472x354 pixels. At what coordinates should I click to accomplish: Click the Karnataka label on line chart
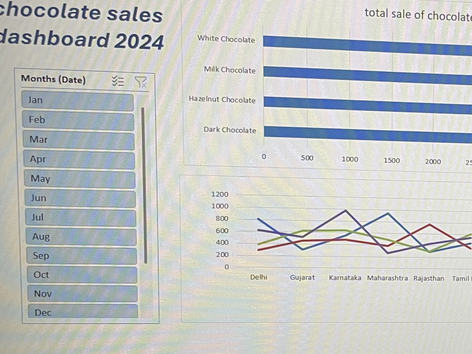345,278
